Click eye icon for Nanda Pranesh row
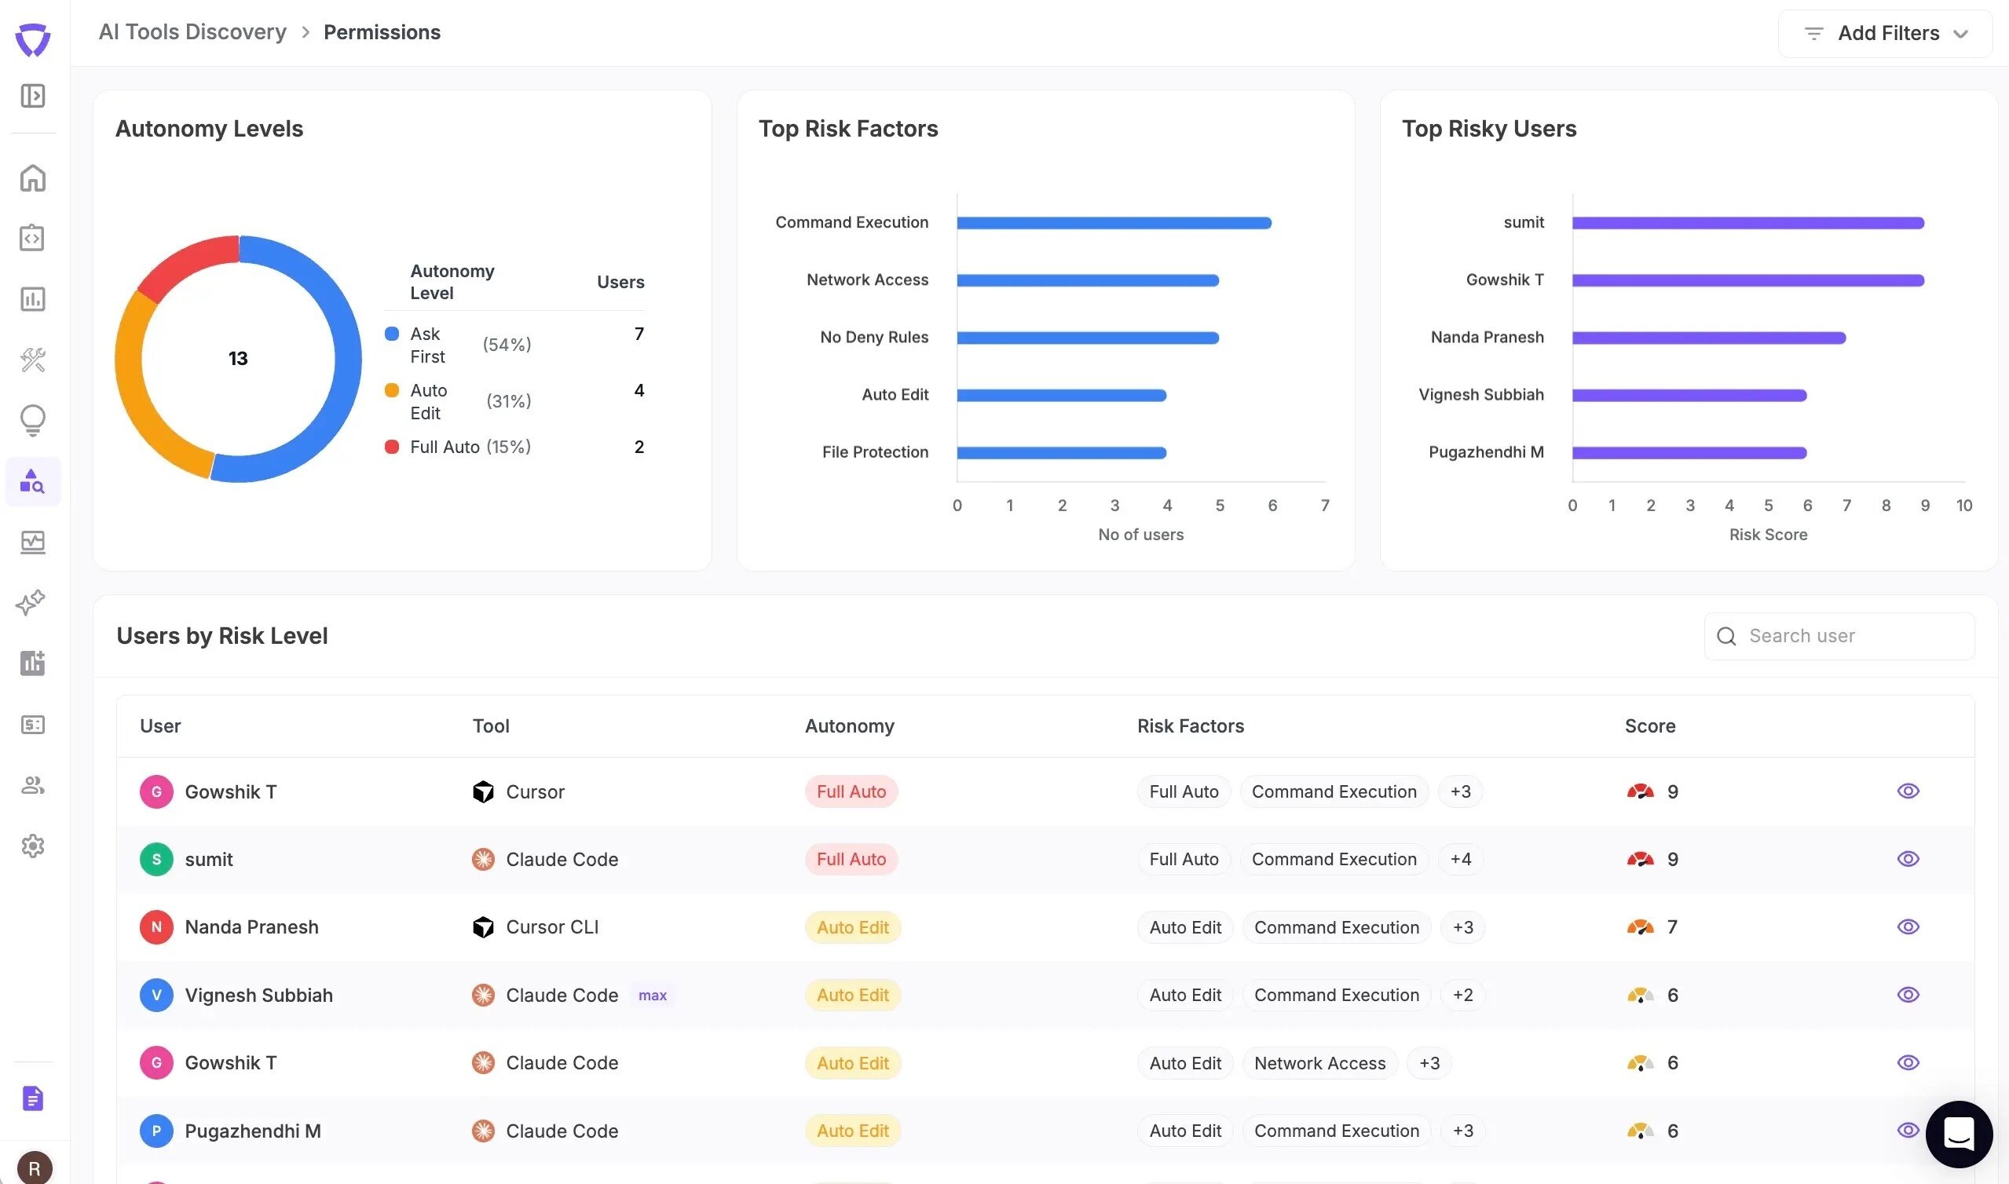The height and width of the screenshot is (1184, 2009). pos(1908,927)
